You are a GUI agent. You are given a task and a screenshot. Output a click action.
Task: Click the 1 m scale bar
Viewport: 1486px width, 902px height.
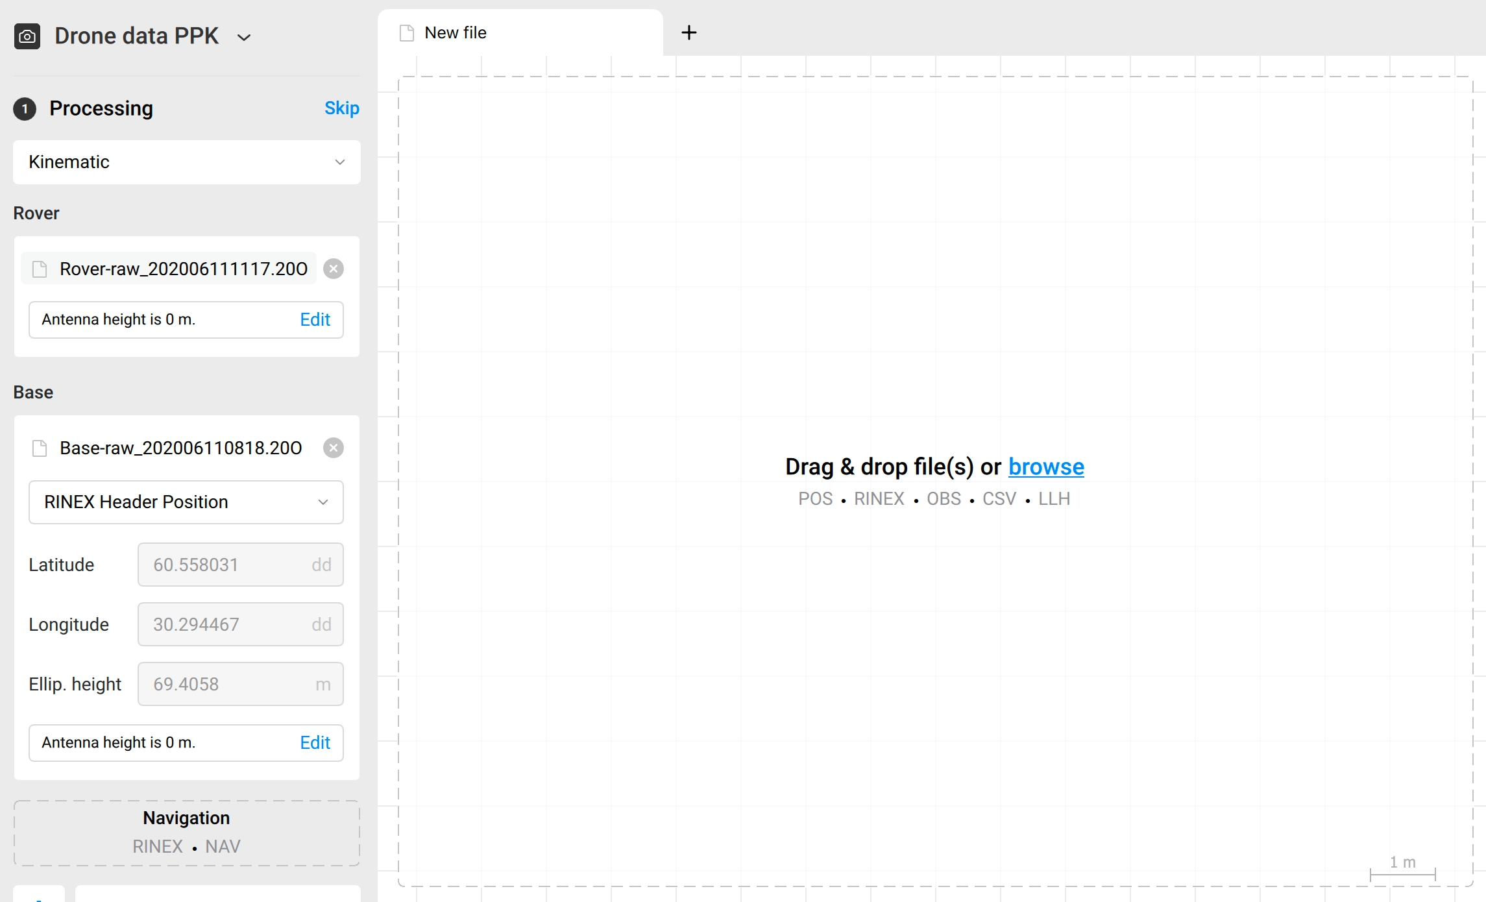(1402, 868)
